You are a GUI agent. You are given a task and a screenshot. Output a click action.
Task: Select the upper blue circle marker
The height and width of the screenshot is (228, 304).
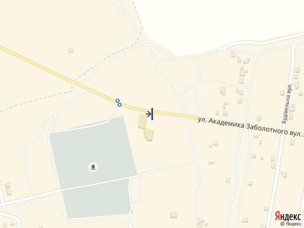(x=117, y=101)
